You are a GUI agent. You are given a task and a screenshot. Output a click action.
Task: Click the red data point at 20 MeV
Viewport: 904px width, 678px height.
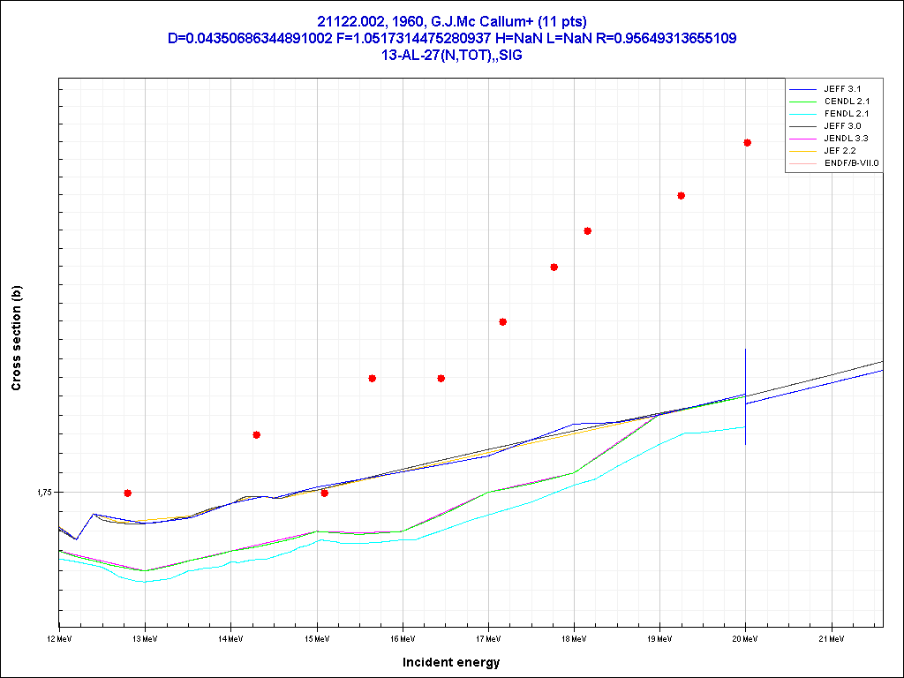click(x=747, y=142)
